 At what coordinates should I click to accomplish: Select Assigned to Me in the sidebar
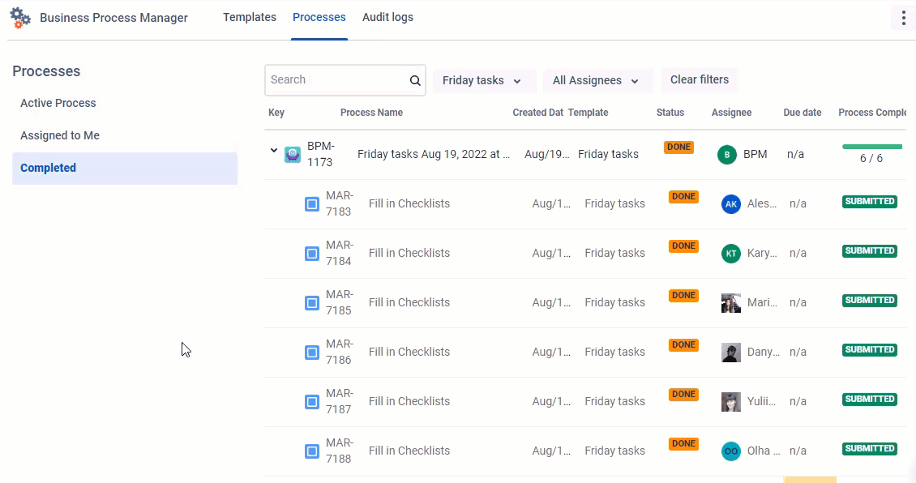60,135
